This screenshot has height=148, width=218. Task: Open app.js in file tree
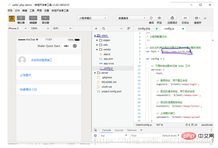(x=107, y=54)
